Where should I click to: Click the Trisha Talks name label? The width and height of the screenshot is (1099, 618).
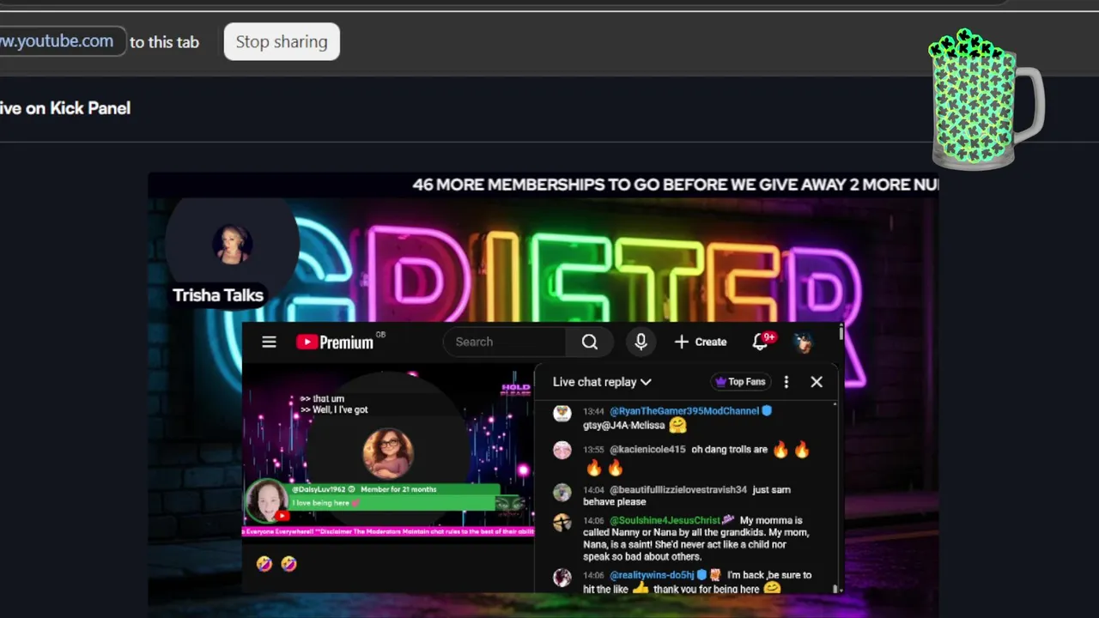(218, 295)
